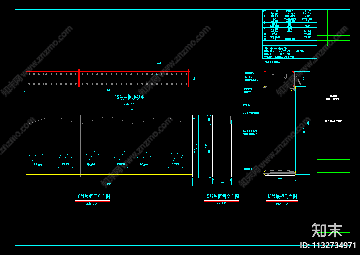
Task: Select the 7010 dimension under the top view
Action: 108,90
